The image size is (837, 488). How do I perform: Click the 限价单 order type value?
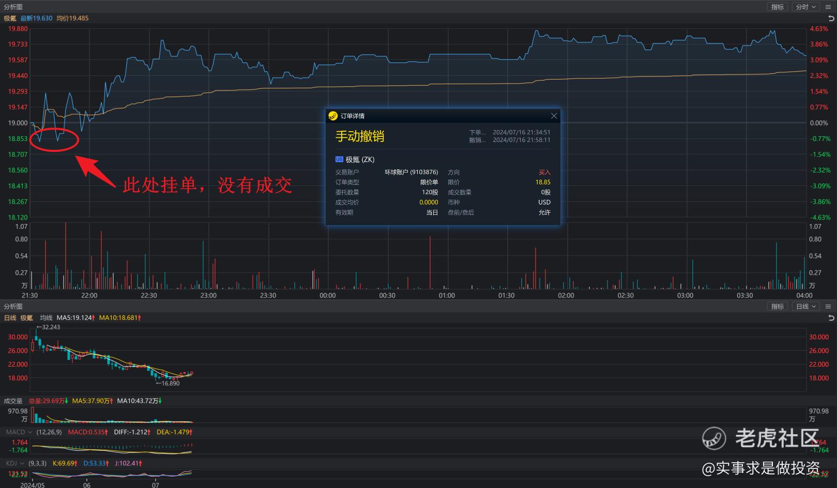click(429, 182)
